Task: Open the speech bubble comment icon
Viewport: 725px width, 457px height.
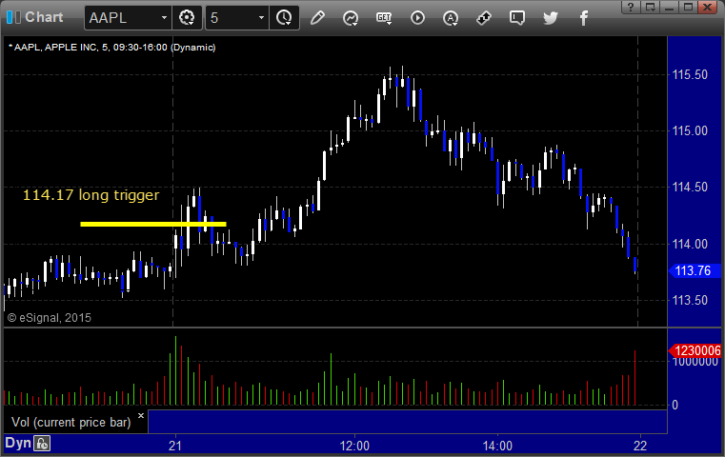Action: click(x=517, y=18)
